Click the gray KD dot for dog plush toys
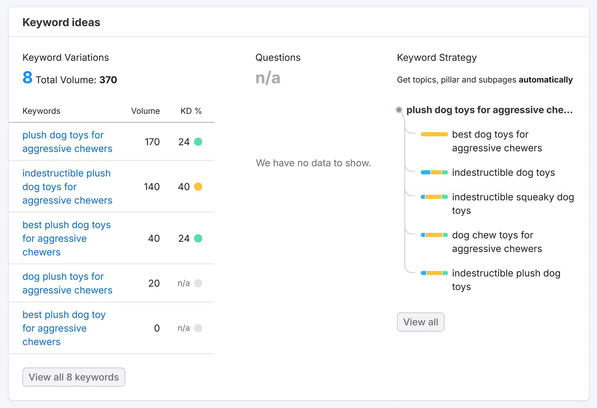Screen dimensions: 597x408 [198, 283]
